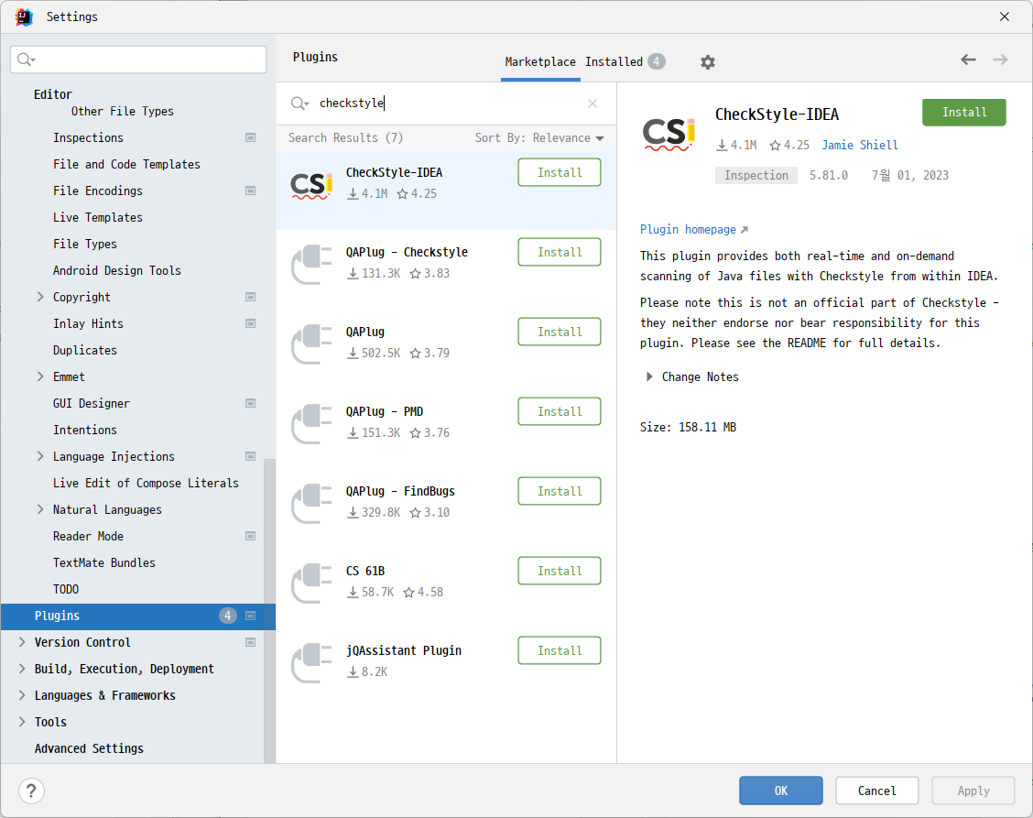Viewport: 1033px width, 818px height.
Task: Switch to the Installed tab
Action: coord(625,62)
